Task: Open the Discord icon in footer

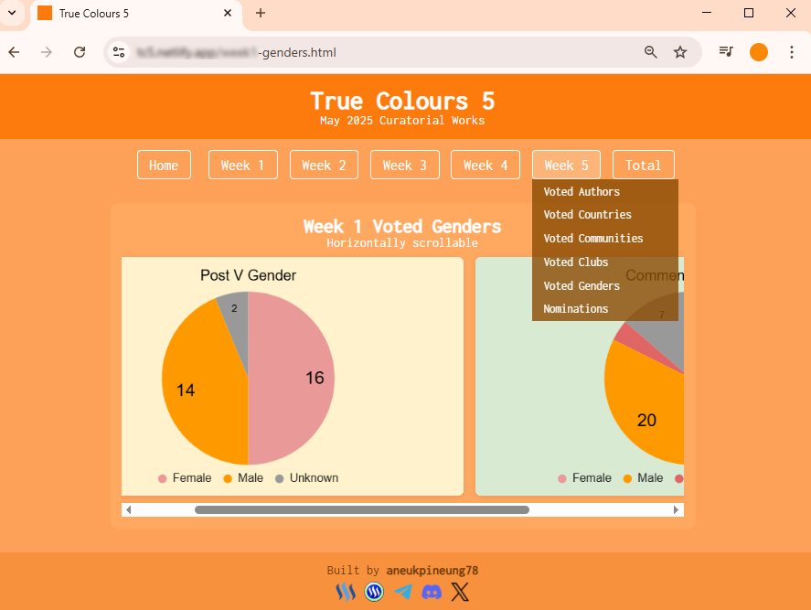Action: [432, 592]
